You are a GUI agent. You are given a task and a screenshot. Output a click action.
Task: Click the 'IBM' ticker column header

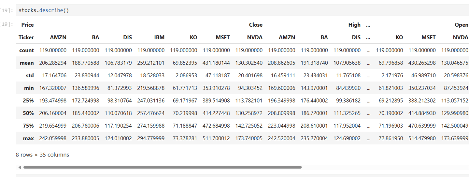coord(159,37)
